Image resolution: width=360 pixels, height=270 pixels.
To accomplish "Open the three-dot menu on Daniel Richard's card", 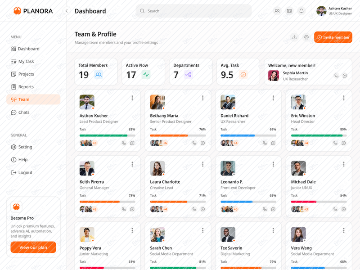I will (273, 98).
